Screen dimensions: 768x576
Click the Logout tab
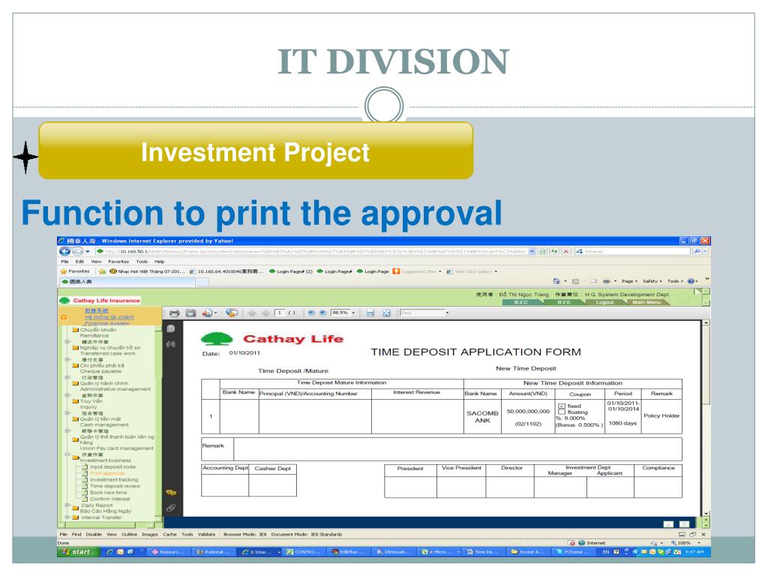[605, 302]
